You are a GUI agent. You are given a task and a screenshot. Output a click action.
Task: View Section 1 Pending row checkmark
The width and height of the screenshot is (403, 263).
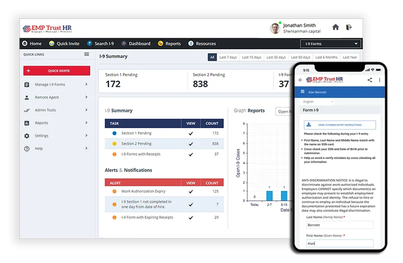pyautogui.click(x=191, y=133)
